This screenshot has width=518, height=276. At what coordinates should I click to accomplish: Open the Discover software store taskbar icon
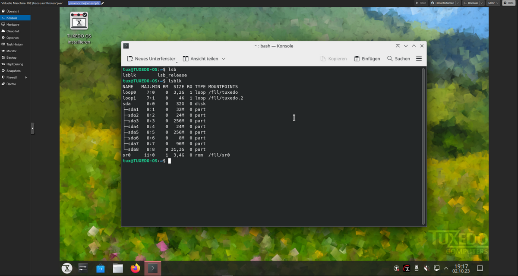click(101, 268)
